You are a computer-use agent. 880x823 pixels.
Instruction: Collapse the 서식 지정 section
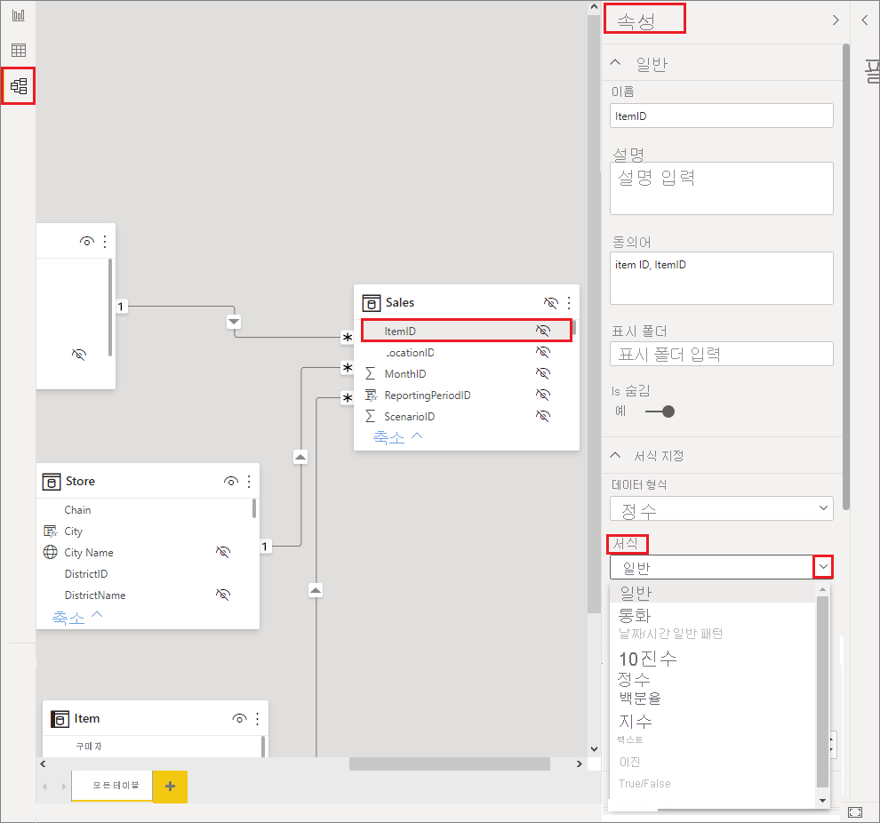(616, 455)
